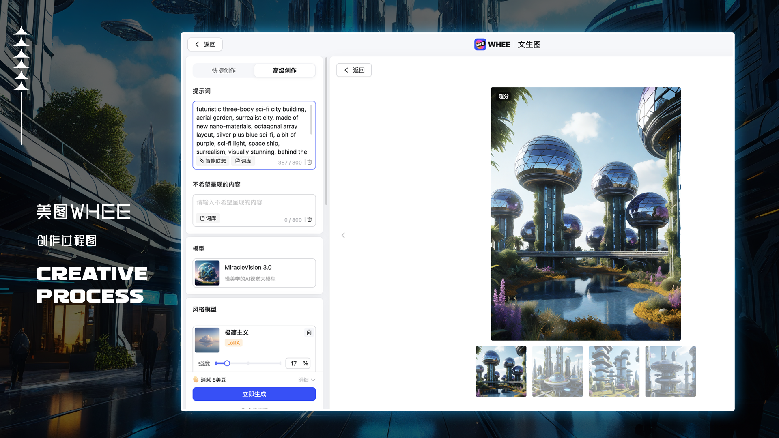The image size is (779, 438).
Task: Click the 超分 label on the generated image
Action: [x=503, y=97]
